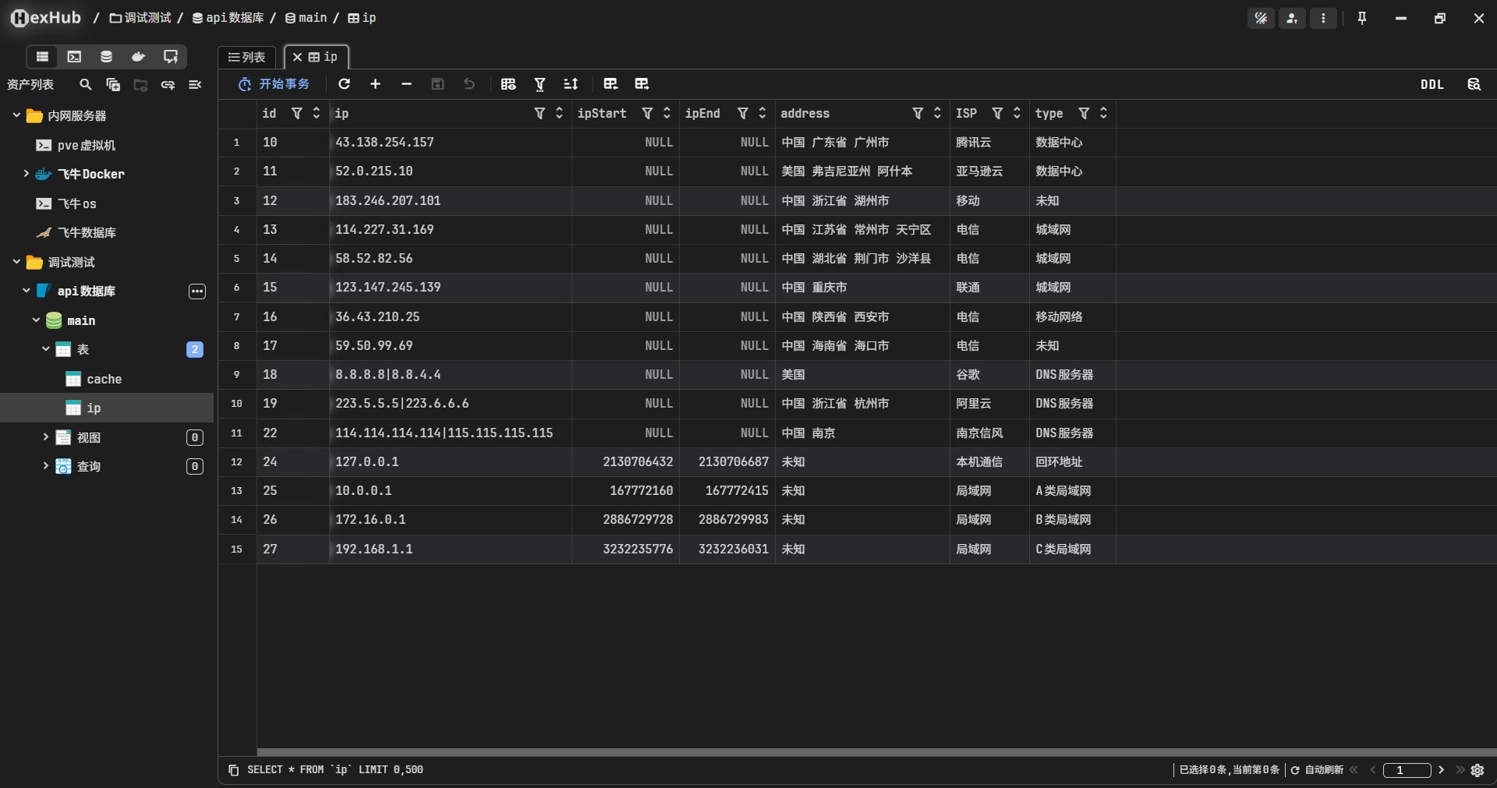Click the 开始事务 button

274,83
